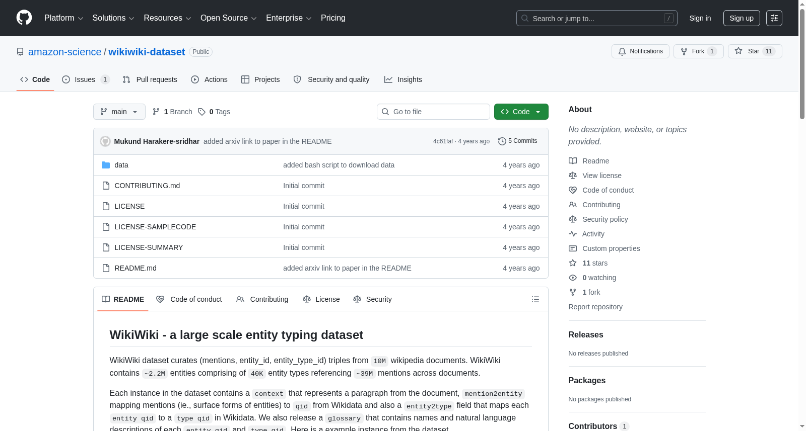Image resolution: width=806 pixels, height=431 pixels.
Task: Open the green Code dropdown button
Action: [x=521, y=112]
